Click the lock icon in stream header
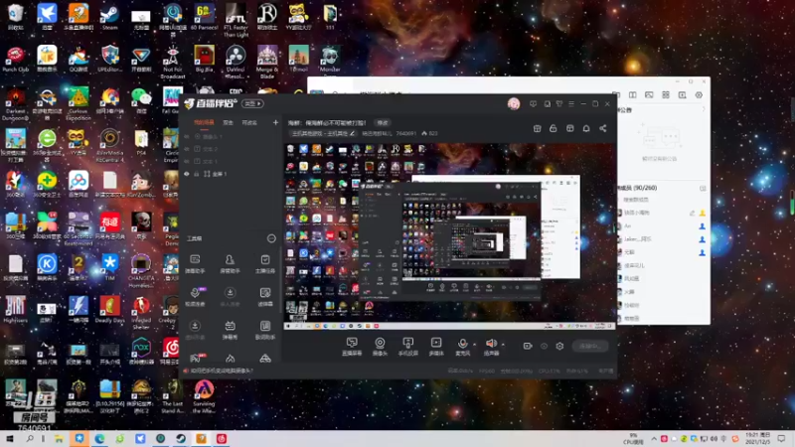The image size is (795, 447). click(554, 129)
